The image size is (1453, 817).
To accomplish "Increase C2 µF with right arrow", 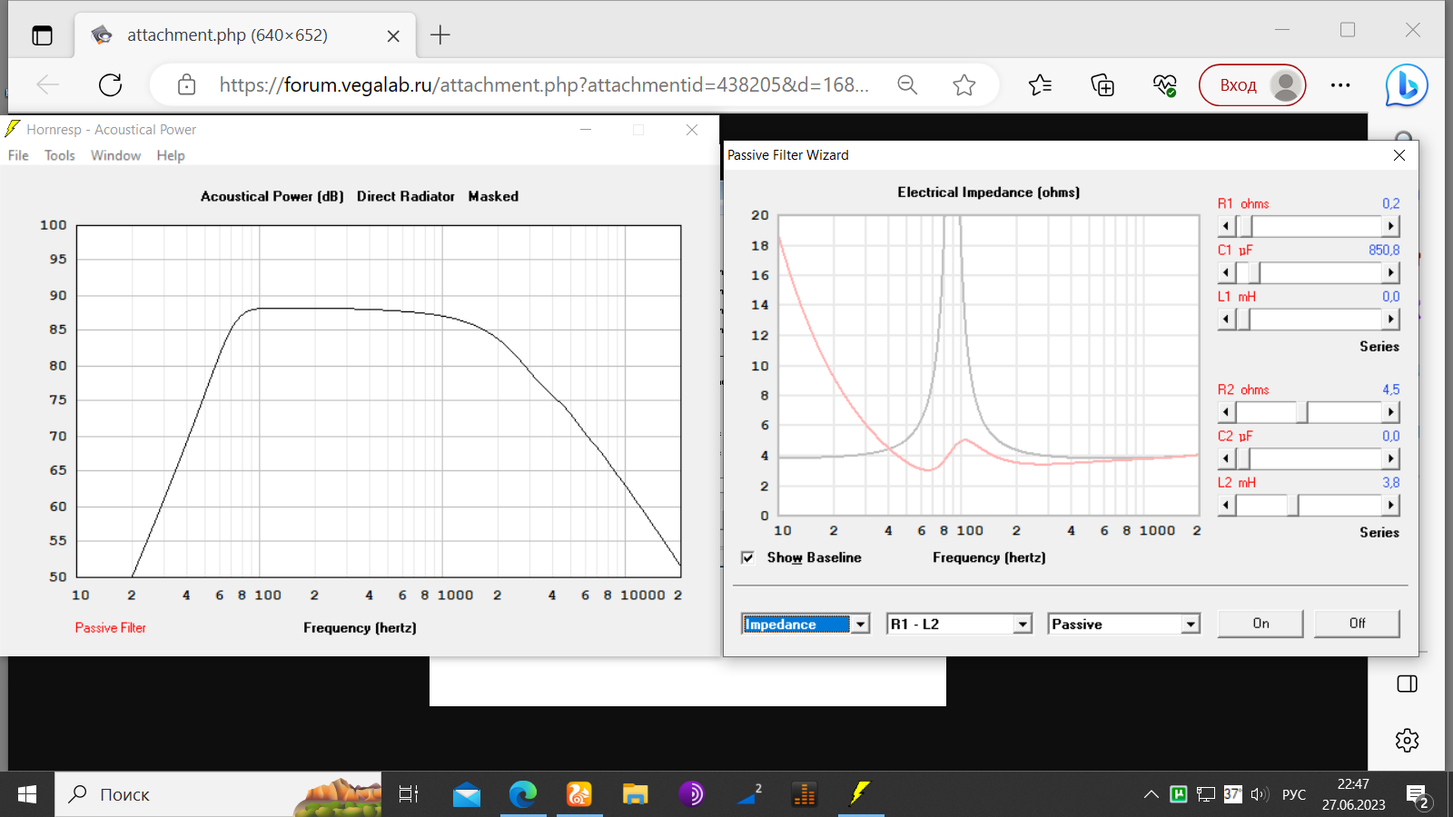I will 1390,458.
